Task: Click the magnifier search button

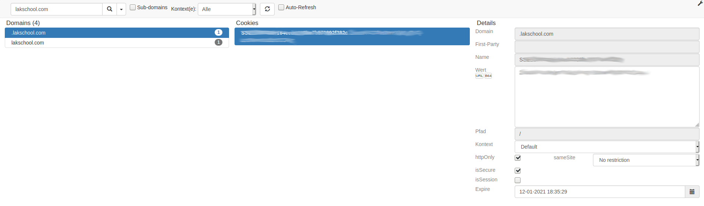Action: [110, 9]
